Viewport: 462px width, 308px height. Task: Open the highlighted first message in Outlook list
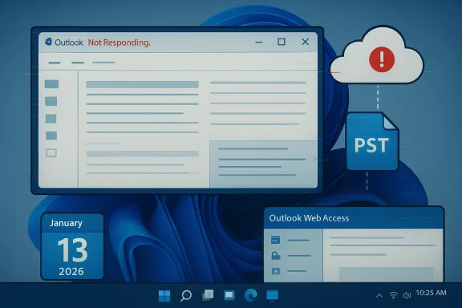[x=142, y=84]
